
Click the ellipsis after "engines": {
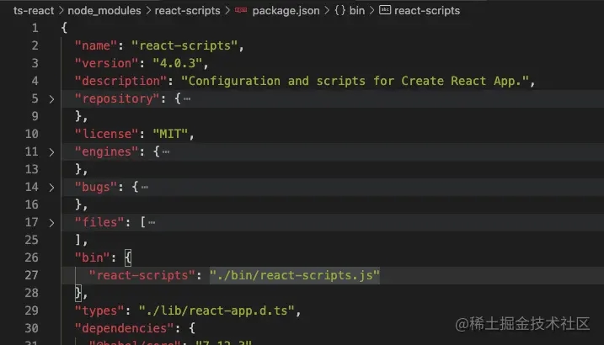click(x=166, y=152)
